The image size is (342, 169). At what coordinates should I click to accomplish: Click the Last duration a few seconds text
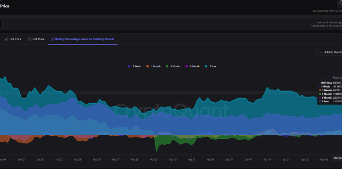click(327, 26)
